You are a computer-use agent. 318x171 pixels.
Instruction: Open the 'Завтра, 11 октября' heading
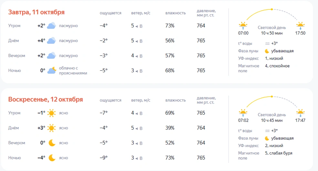(37, 12)
